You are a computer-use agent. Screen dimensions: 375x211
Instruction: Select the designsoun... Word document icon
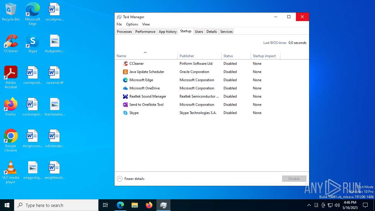coord(33,139)
